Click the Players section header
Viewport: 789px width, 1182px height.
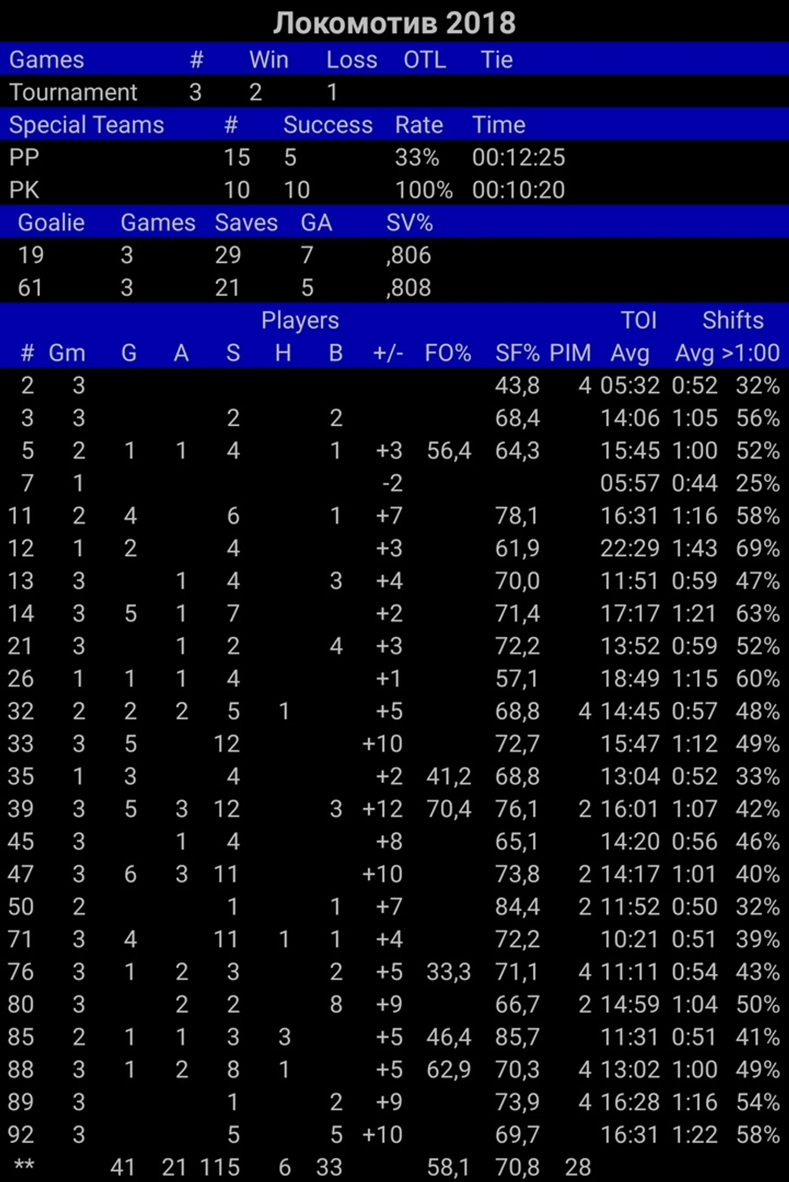click(x=300, y=320)
